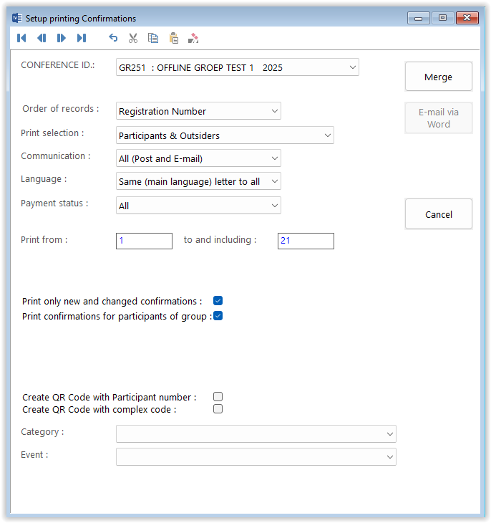Screen dimensions: 491x523
Task: Click the Paste clipboard icon
Action: [173, 38]
